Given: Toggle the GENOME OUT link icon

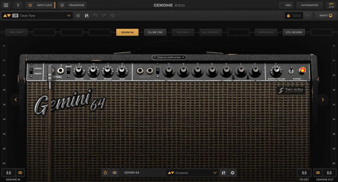Looking at the screenshot, I should (318, 173).
